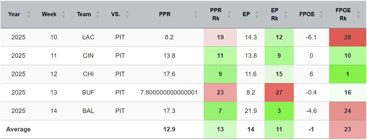Select the Average row label
367x140 pixels.
point(18,129)
